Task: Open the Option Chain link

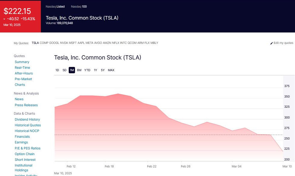Action: point(25,154)
